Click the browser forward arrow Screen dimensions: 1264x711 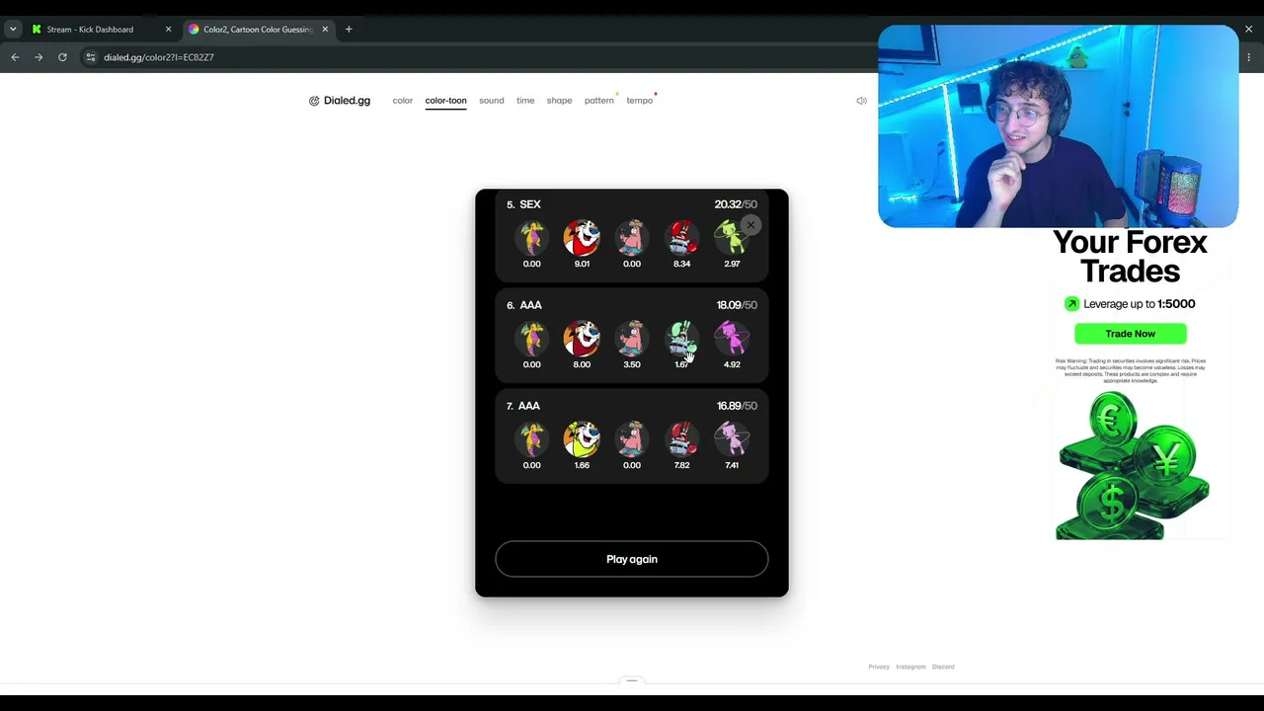coord(39,57)
